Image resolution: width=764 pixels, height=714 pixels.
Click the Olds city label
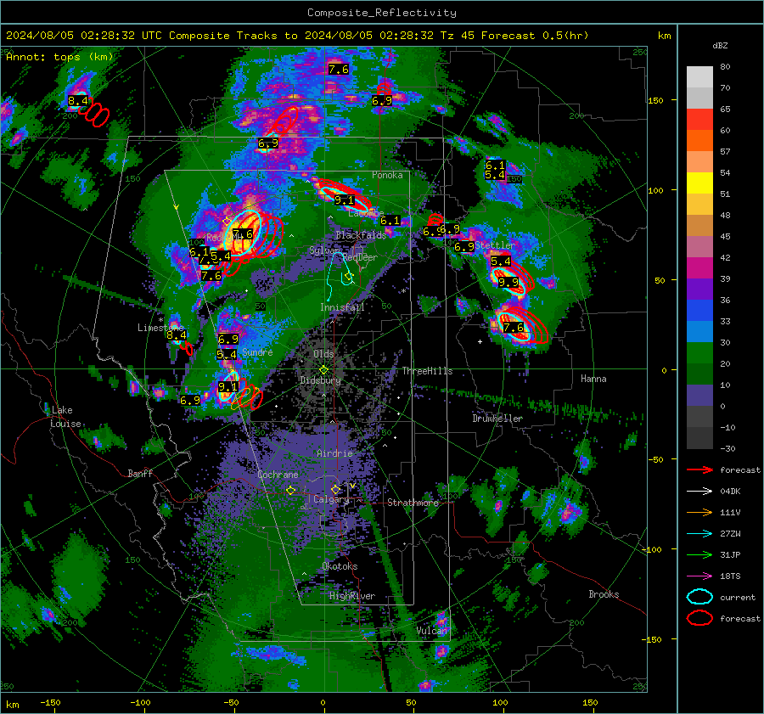[323, 354]
